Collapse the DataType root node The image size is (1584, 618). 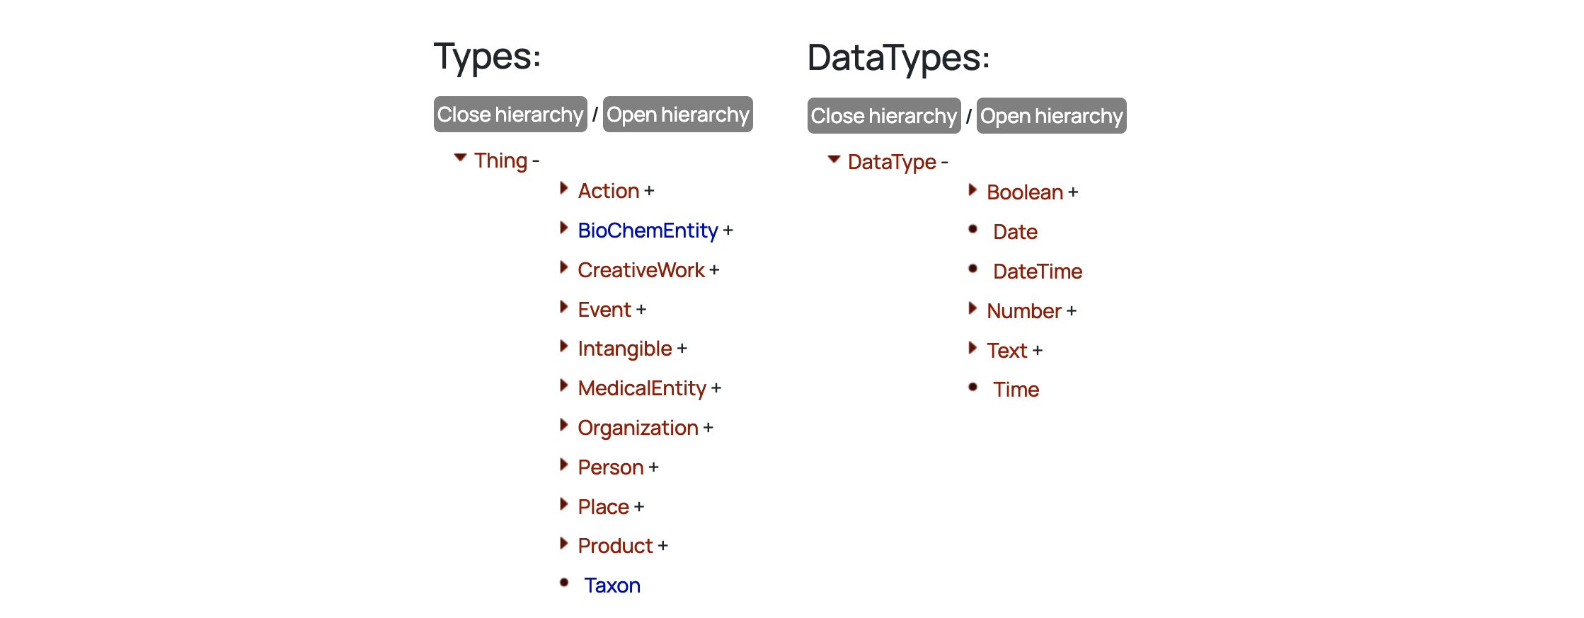point(834,159)
